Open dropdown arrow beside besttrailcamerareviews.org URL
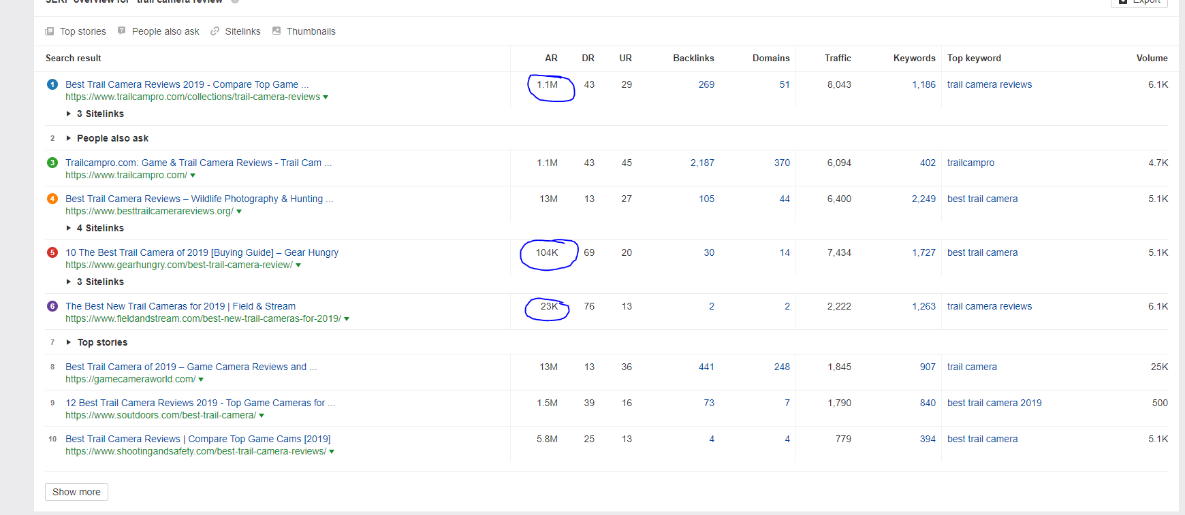 tap(239, 212)
